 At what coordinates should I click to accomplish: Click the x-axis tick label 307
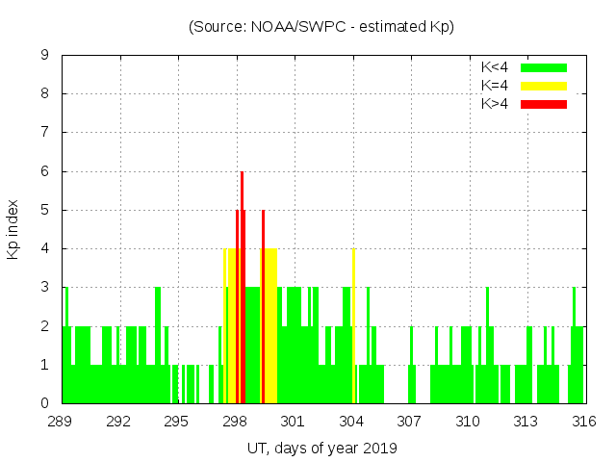point(410,422)
